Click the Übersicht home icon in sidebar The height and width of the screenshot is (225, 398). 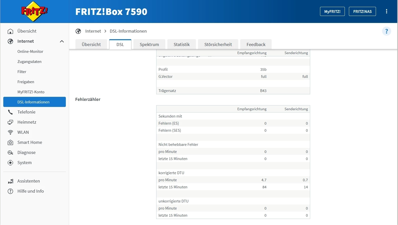(x=10, y=31)
